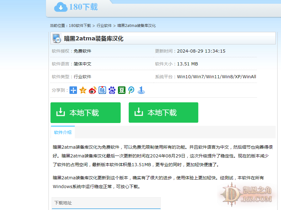
Task: Click 行业软件 software type value
Action: point(82,77)
